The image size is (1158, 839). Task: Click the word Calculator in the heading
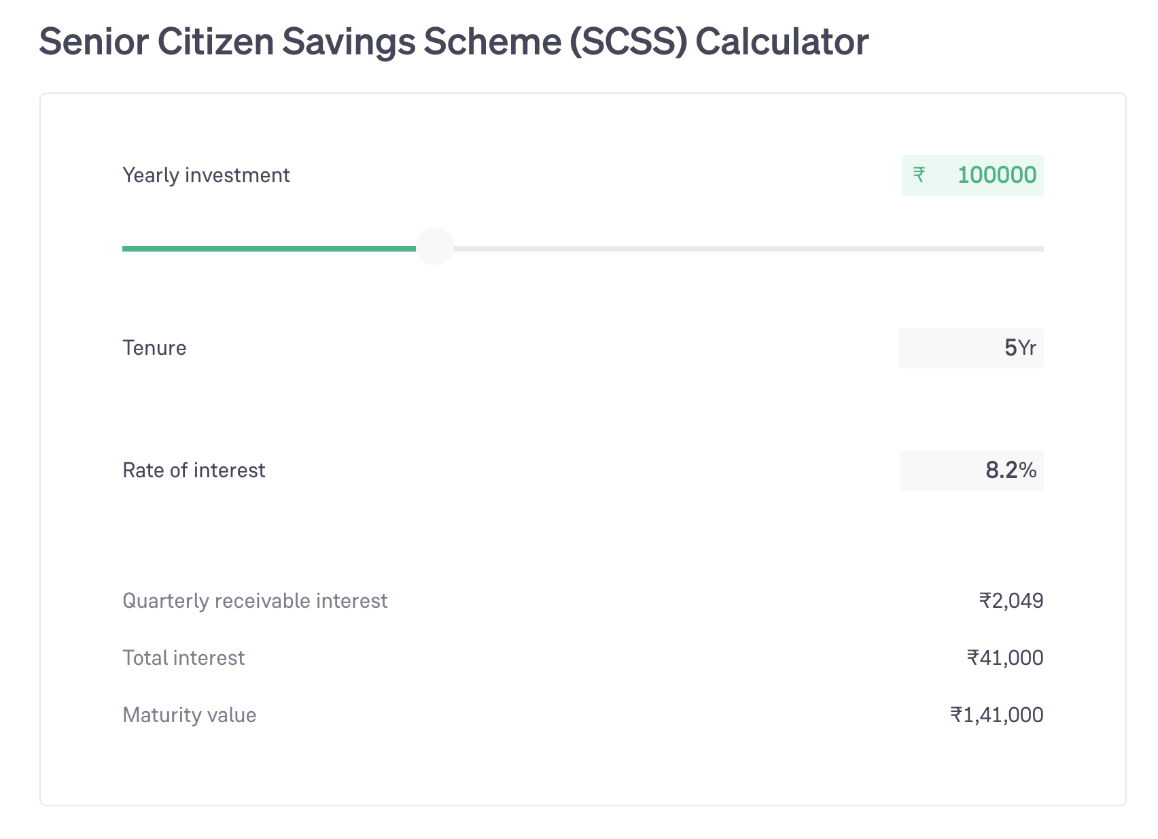tap(782, 41)
